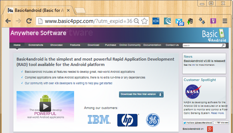This screenshot has width=233, height=133.
Task: Click the Basic4Android logo
Action: (214, 35)
